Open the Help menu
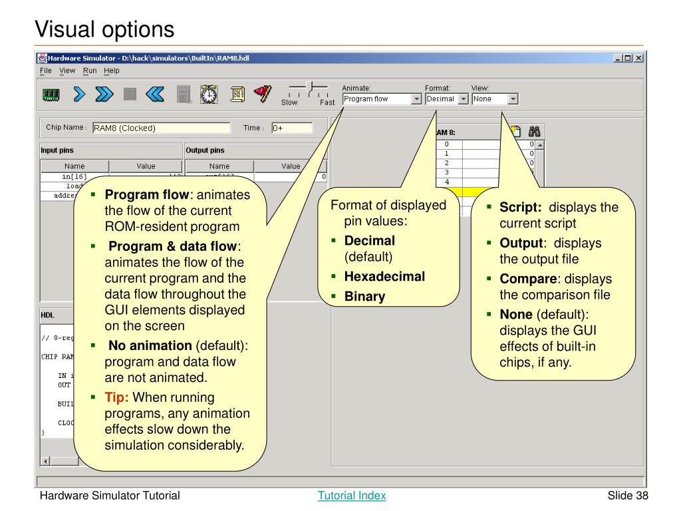Viewport: 681px width, 511px height. (112, 71)
